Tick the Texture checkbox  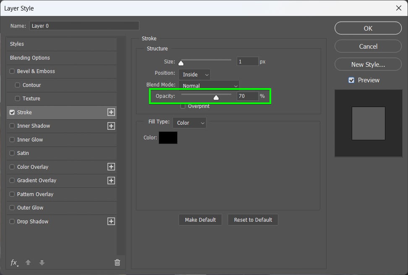coord(18,98)
